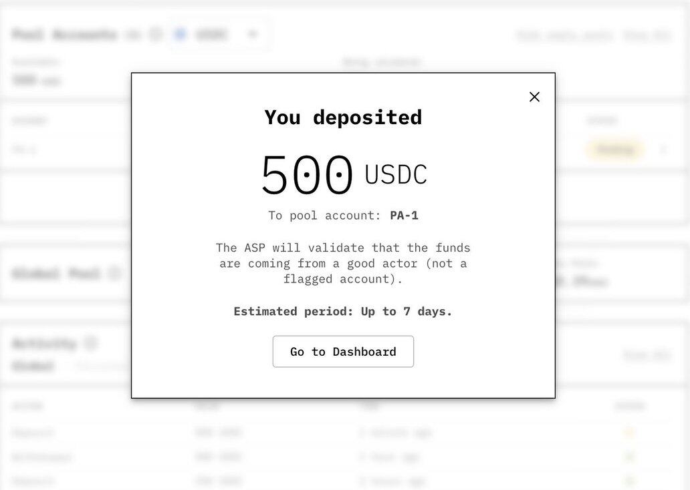Expand the PA-1 row chevron arrow
Image resolution: width=690 pixels, height=490 pixels.
(x=663, y=150)
